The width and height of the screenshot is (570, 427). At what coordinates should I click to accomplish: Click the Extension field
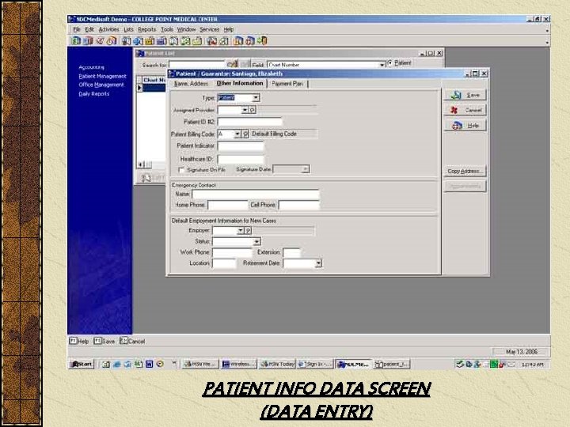(x=292, y=252)
